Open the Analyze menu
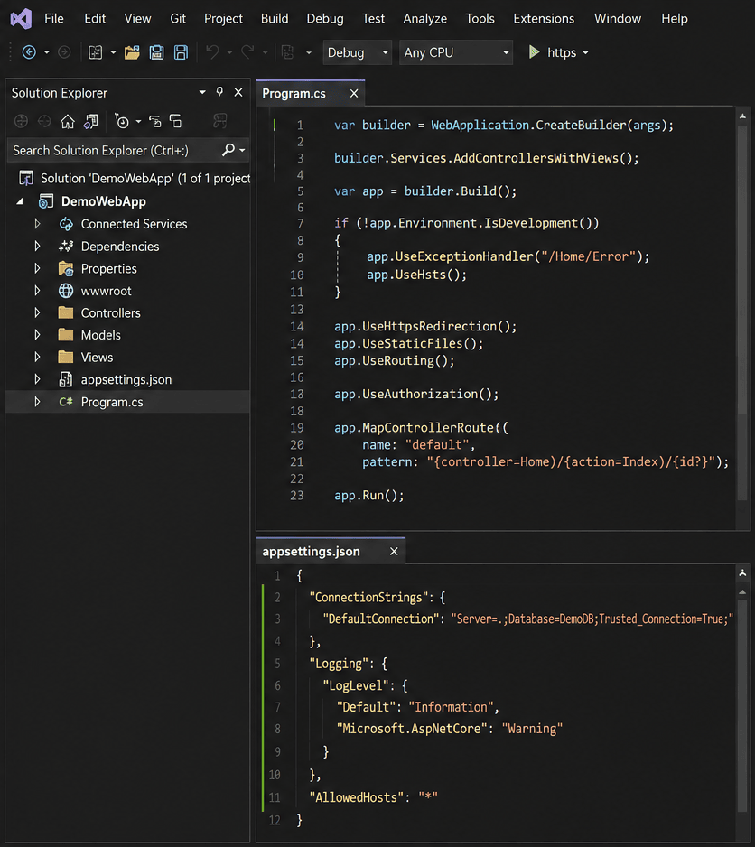Image resolution: width=755 pixels, height=847 pixels. coord(424,18)
